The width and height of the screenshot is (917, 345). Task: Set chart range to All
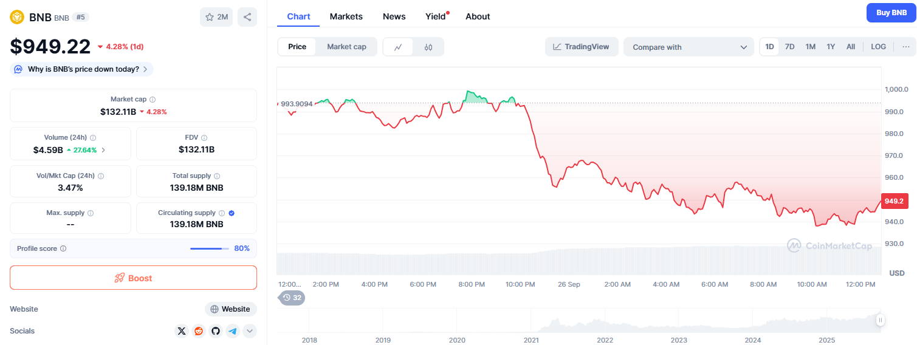pos(851,47)
